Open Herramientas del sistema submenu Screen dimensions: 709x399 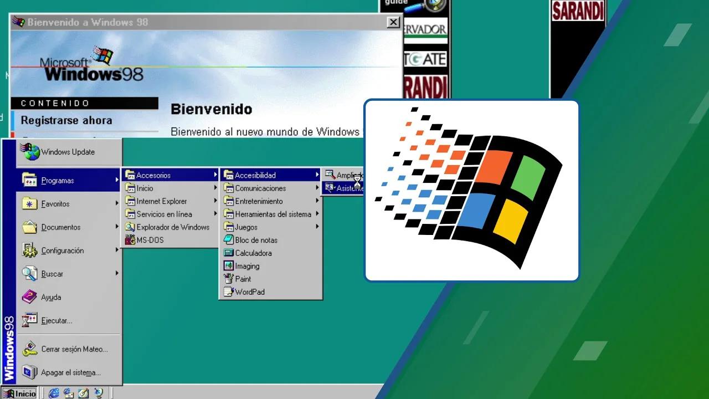tap(271, 214)
